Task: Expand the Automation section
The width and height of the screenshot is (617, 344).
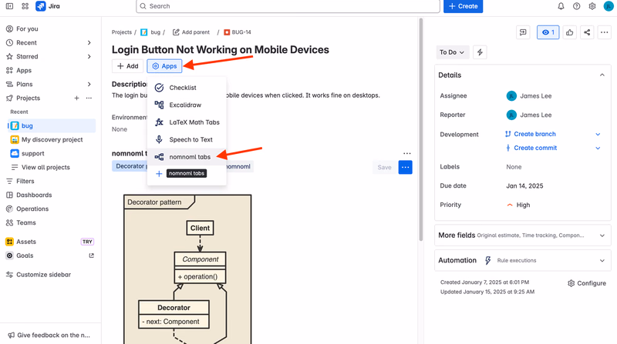Action: click(x=602, y=260)
